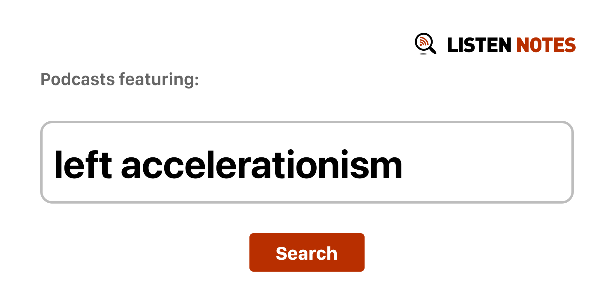Submit the query with the Search button
614x307 pixels.
tap(307, 252)
